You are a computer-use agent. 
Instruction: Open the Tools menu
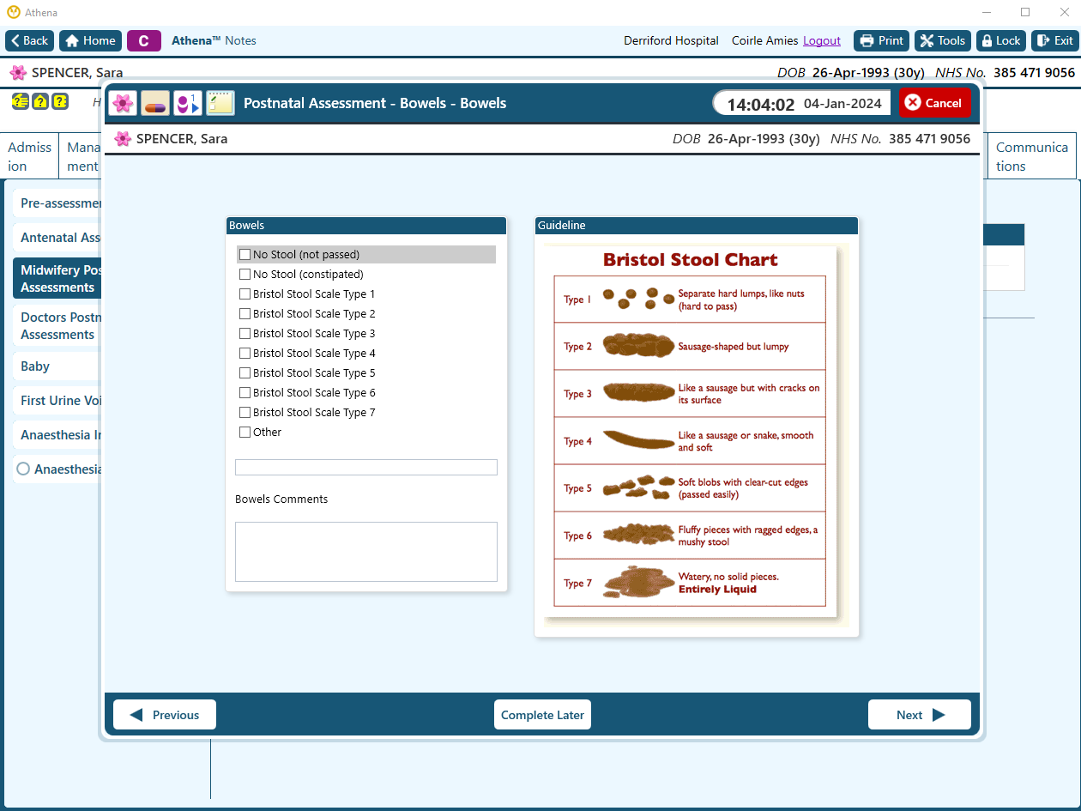pyautogui.click(x=943, y=40)
